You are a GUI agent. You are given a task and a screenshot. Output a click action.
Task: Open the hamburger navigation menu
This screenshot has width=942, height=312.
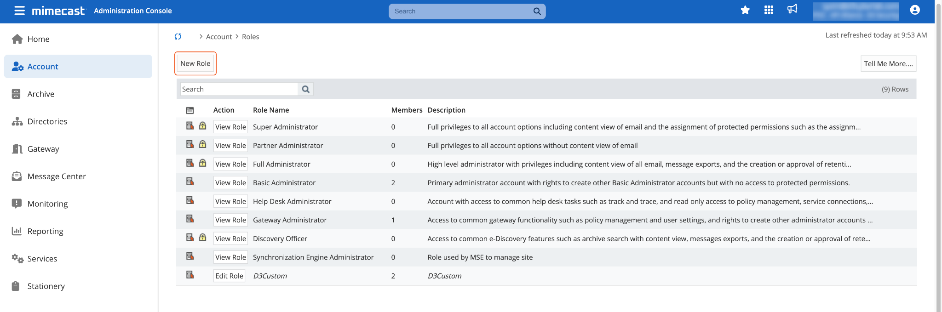pos(19,11)
